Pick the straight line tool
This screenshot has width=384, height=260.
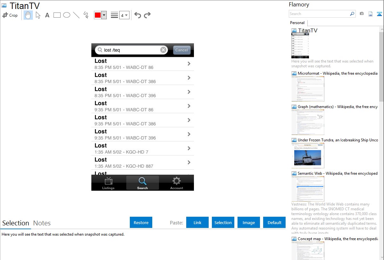pyautogui.click(x=76, y=15)
